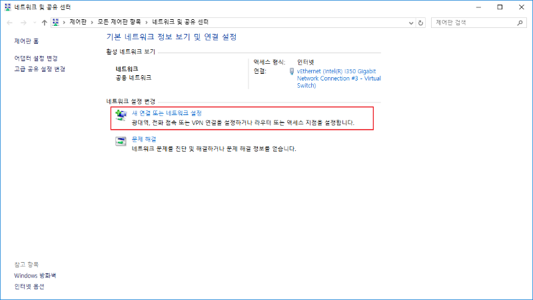Open the 문제 해결 link
The image size is (533, 300).
[144, 139]
